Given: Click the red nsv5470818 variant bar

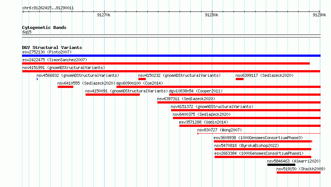Looking at the screenshot, I should pos(263,149).
